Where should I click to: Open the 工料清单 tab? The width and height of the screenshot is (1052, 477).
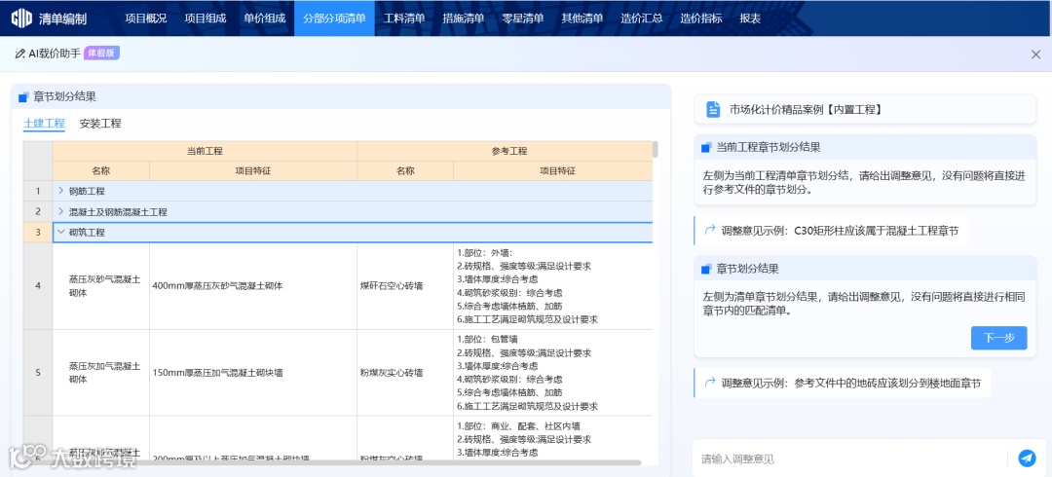pyautogui.click(x=404, y=18)
